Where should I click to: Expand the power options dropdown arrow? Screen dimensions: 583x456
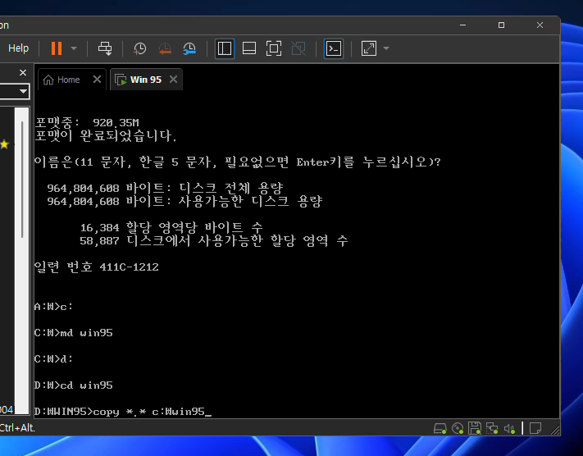click(x=74, y=48)
